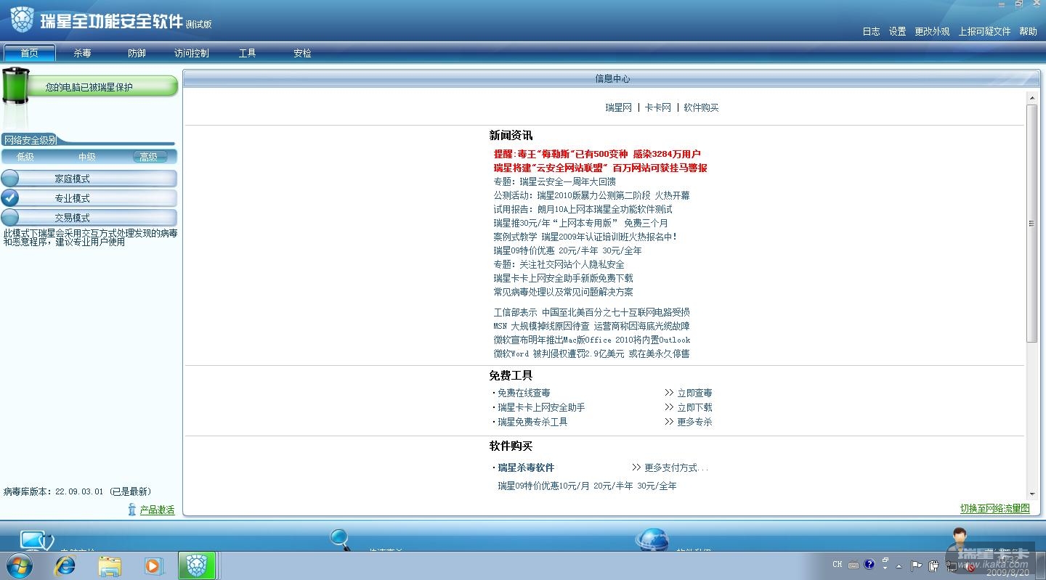Select 专业模式 professional mode option
The width and height of the screenshot is (1046, 580).
(89, 198)
